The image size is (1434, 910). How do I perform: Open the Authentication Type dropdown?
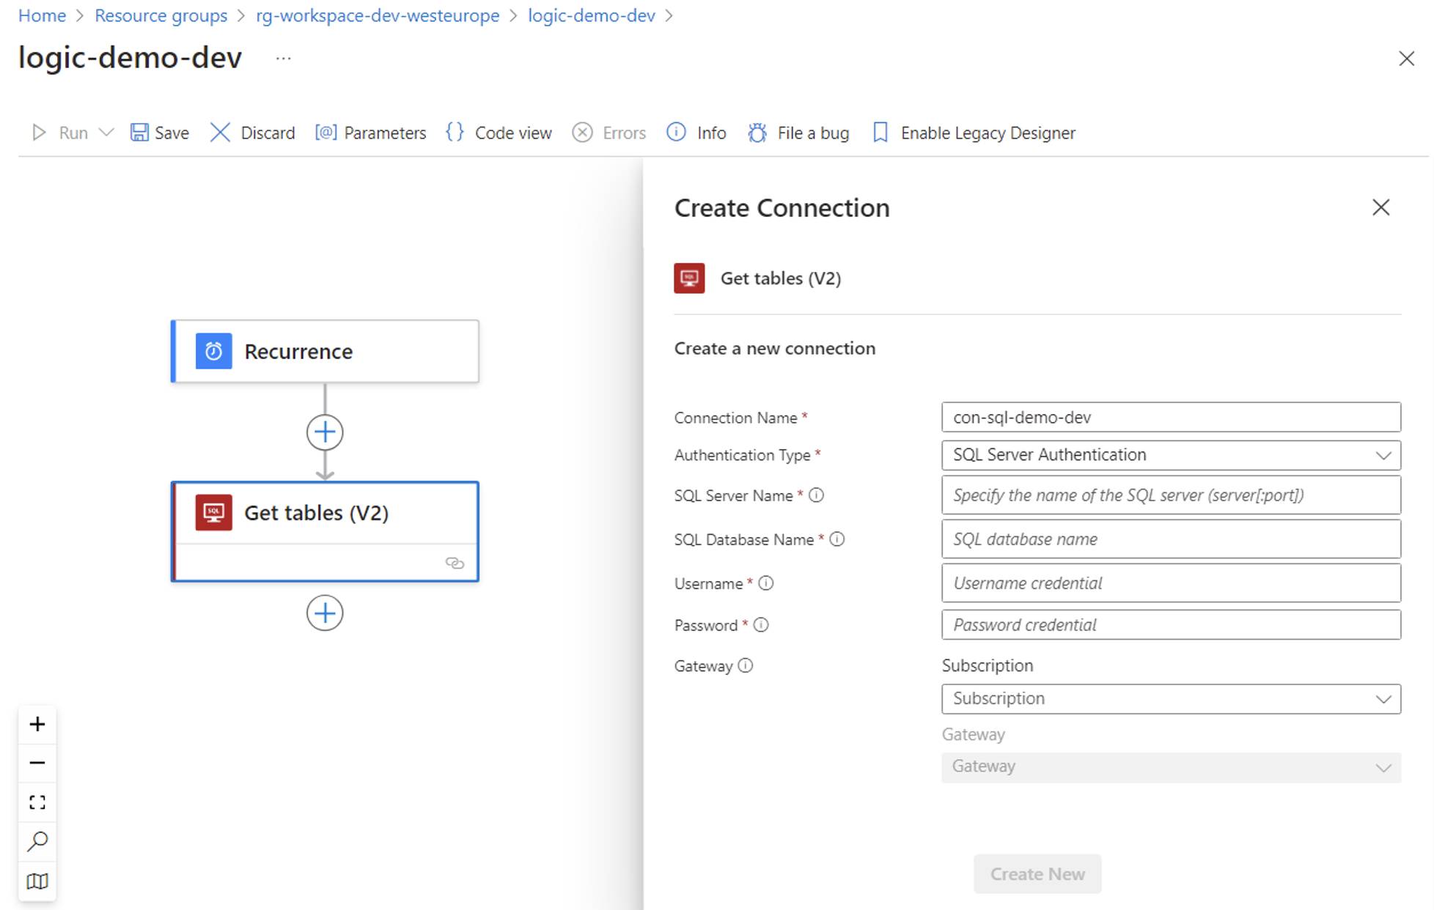click(1171, 455)
